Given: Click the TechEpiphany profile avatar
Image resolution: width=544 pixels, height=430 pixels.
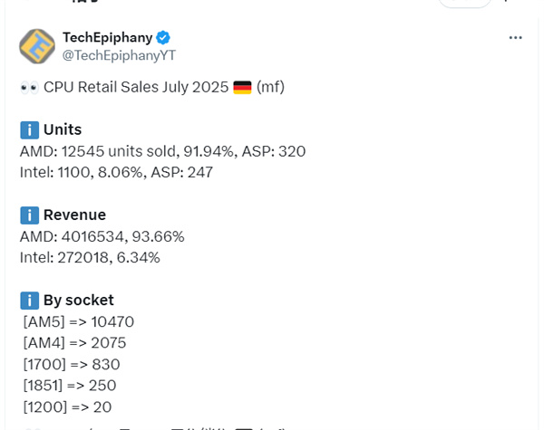Looking at the screenshot, I should [x=37, y=46].
